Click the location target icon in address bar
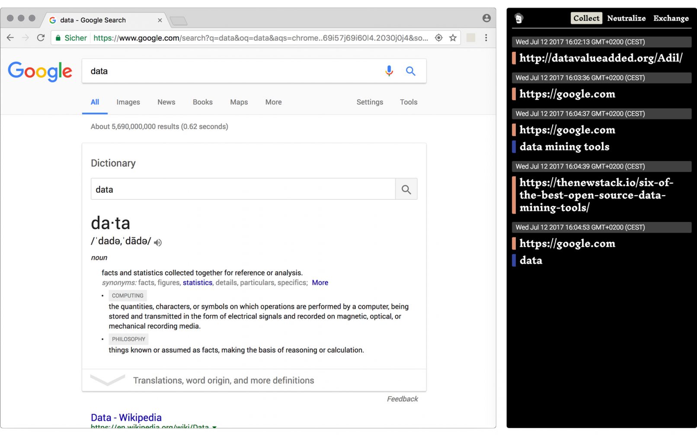The width and height of the screenshot is (697, 435). [438, 38]
